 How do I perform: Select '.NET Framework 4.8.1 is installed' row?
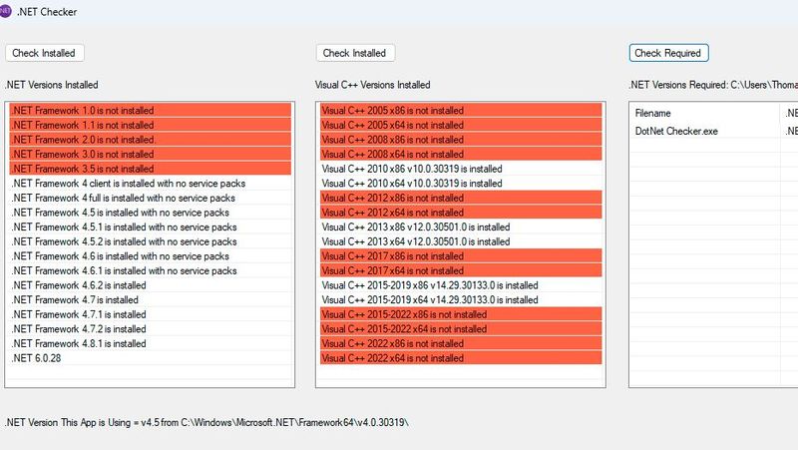[151, 344]
